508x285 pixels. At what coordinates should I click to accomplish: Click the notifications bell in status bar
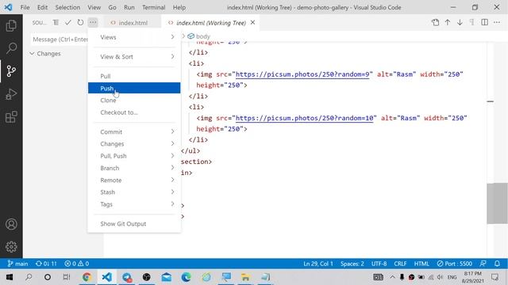point(498,264)
